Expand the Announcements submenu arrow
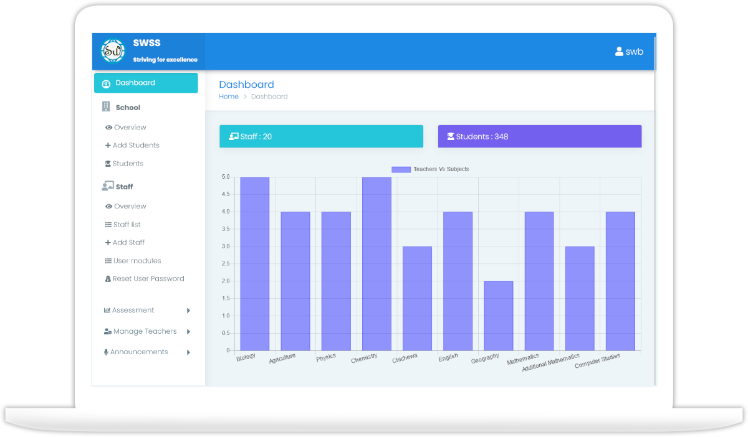Screen dimensions: 748x437 point(188,352)
